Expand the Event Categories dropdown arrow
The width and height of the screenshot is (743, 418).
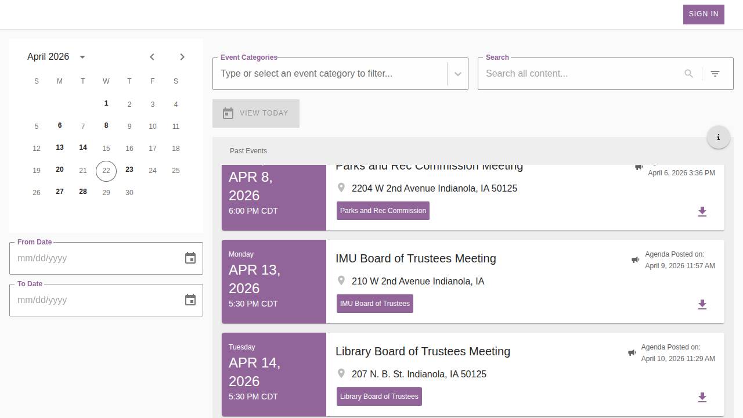pyautogui.click(x=457, y=74)
